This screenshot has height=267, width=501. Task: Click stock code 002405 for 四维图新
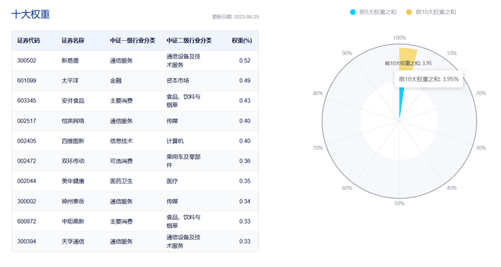click(x=27, y=141)
